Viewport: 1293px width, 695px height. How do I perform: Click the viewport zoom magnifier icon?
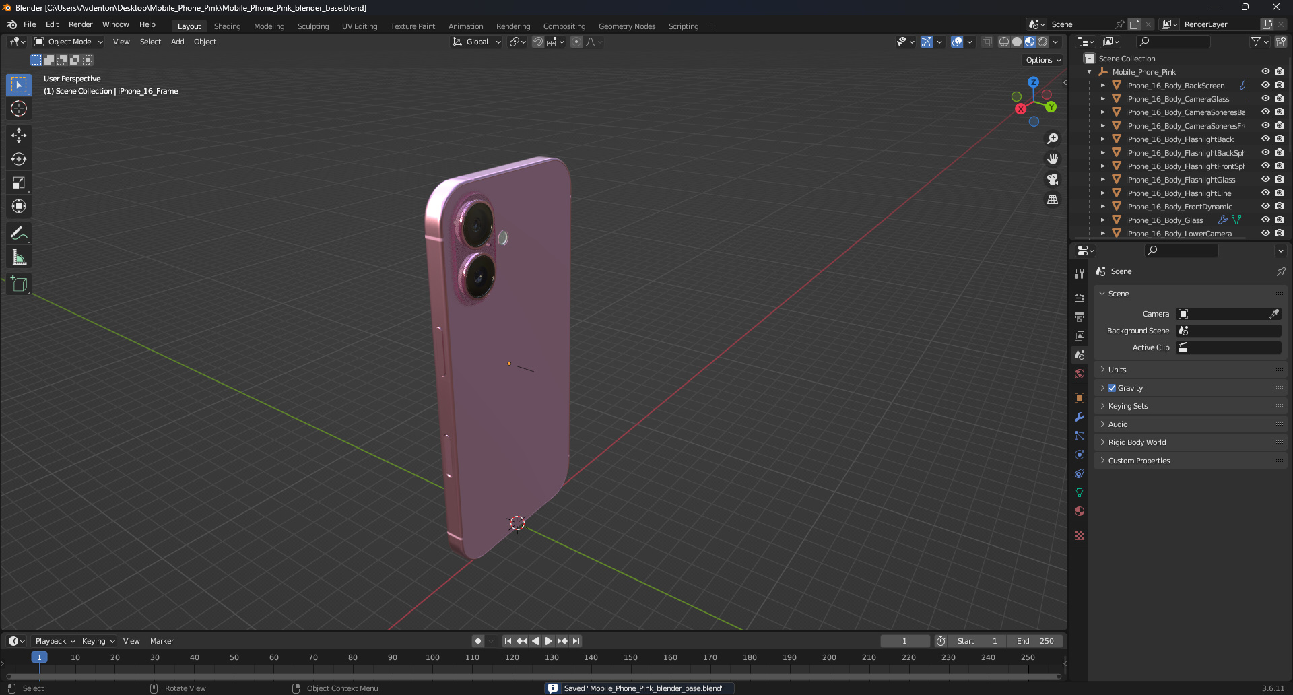tap(1053, 139)
